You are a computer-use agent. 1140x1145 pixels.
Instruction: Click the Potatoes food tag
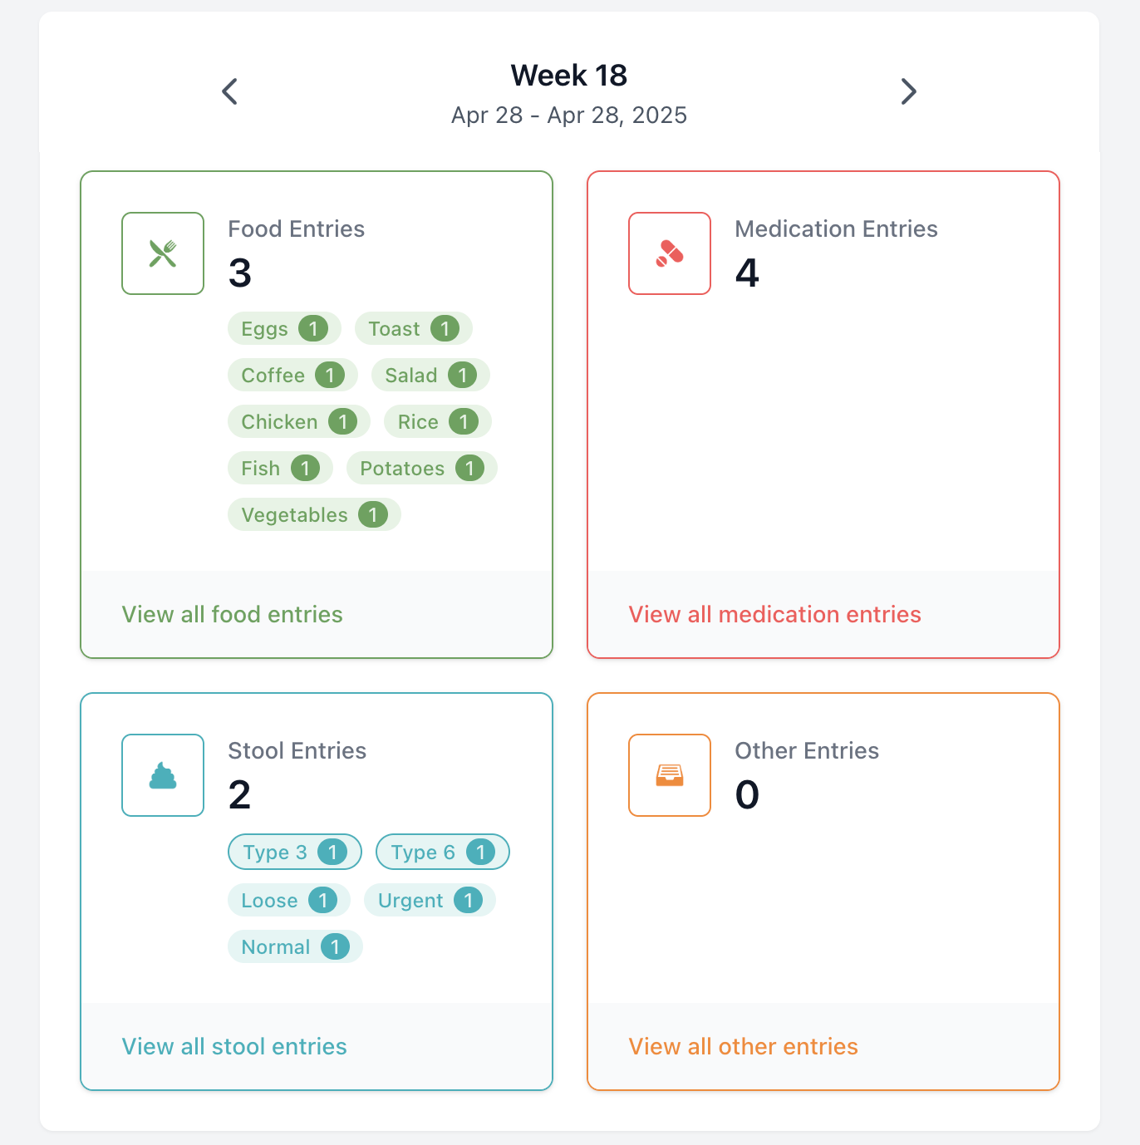click(421, 469)
